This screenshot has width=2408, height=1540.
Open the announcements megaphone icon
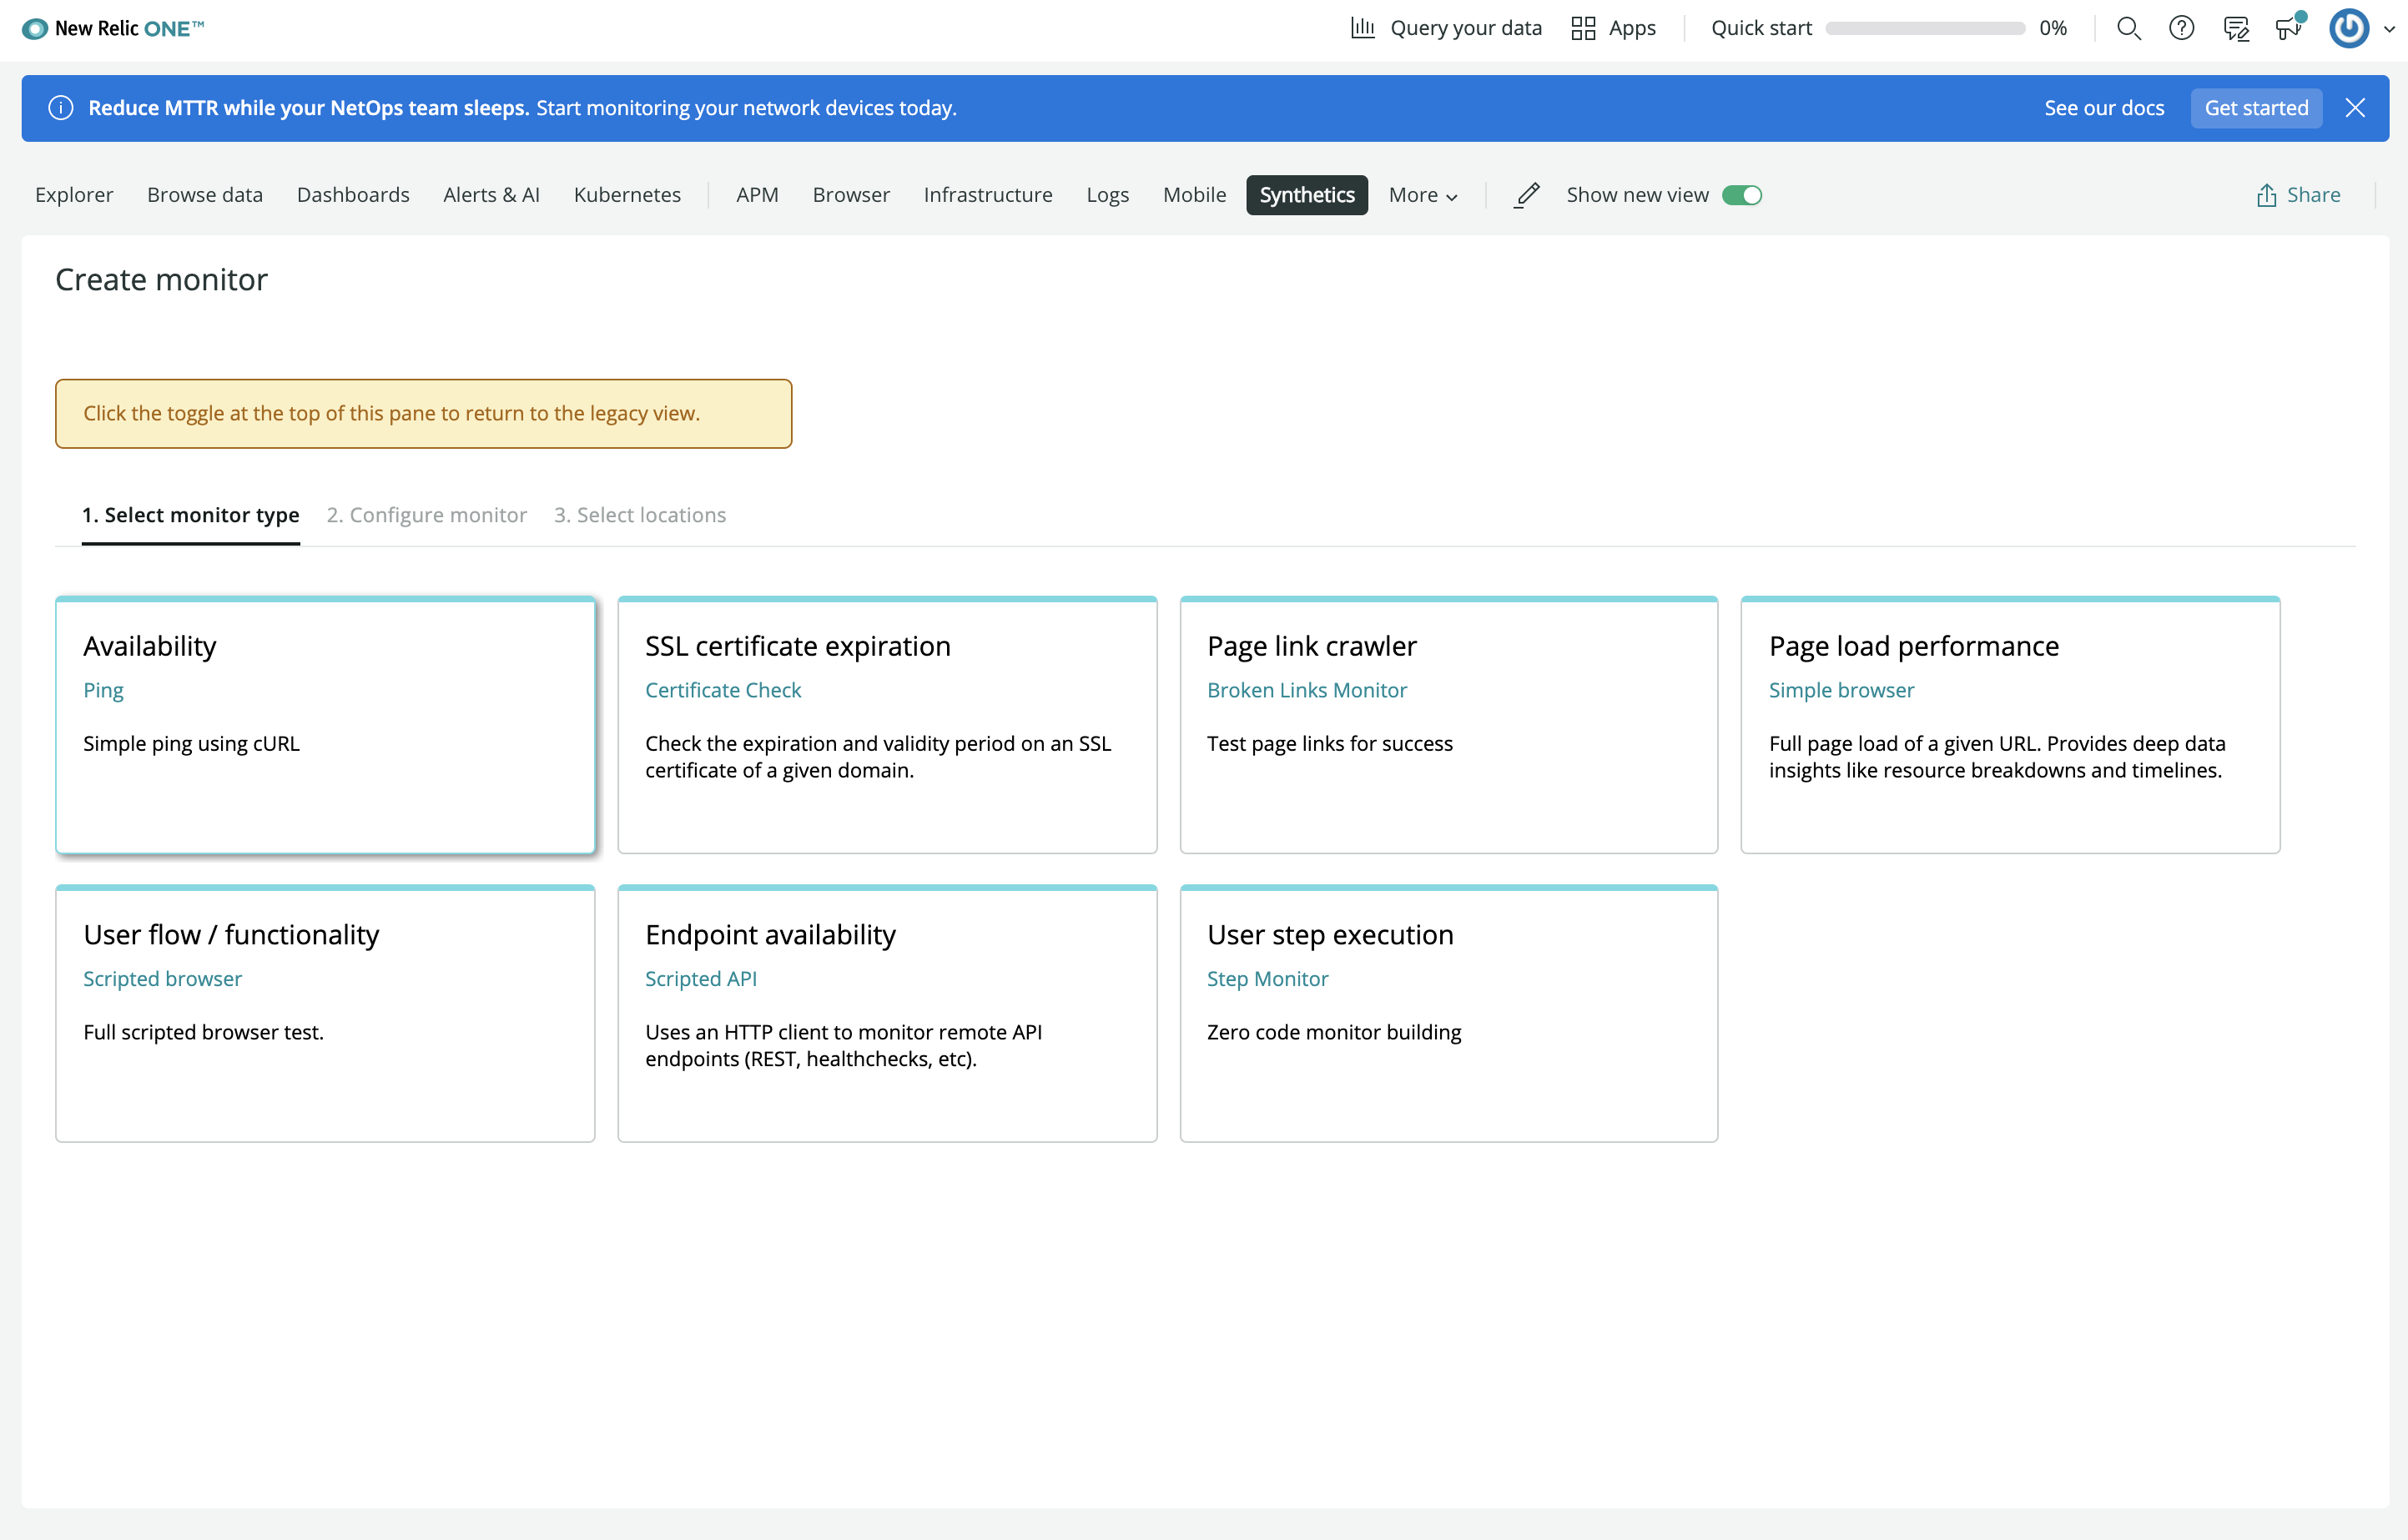click(x=2290, y=26)
